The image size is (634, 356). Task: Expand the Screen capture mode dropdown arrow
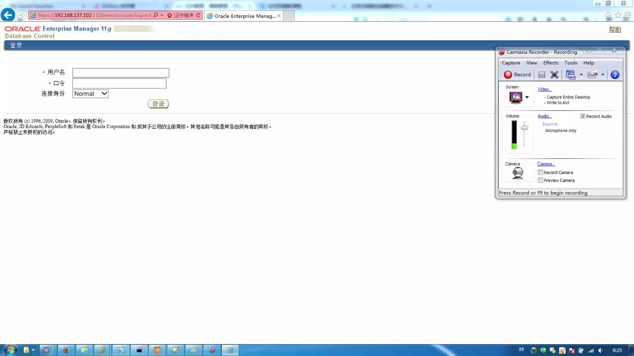coord(527,97)
